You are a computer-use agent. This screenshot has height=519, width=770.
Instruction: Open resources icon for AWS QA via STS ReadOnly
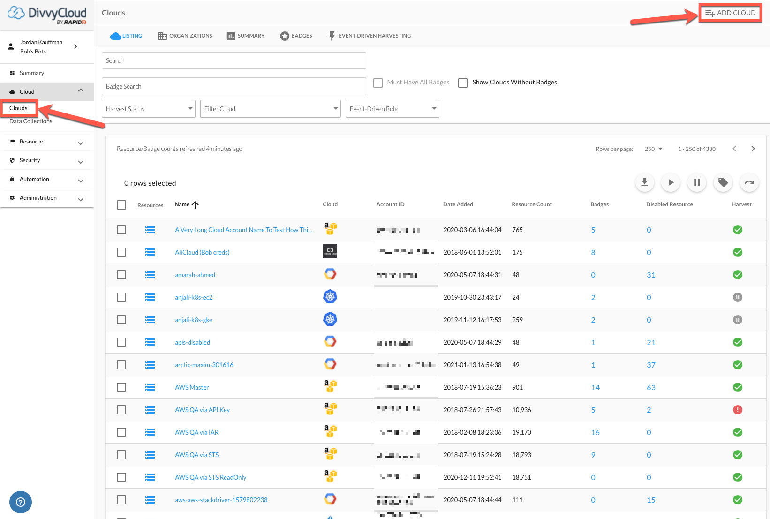150,477
